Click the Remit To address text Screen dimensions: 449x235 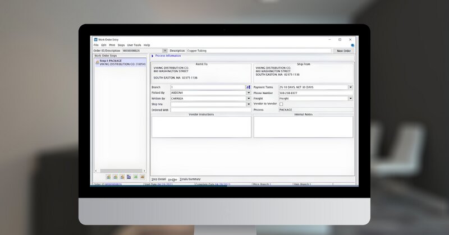(175, 73)
